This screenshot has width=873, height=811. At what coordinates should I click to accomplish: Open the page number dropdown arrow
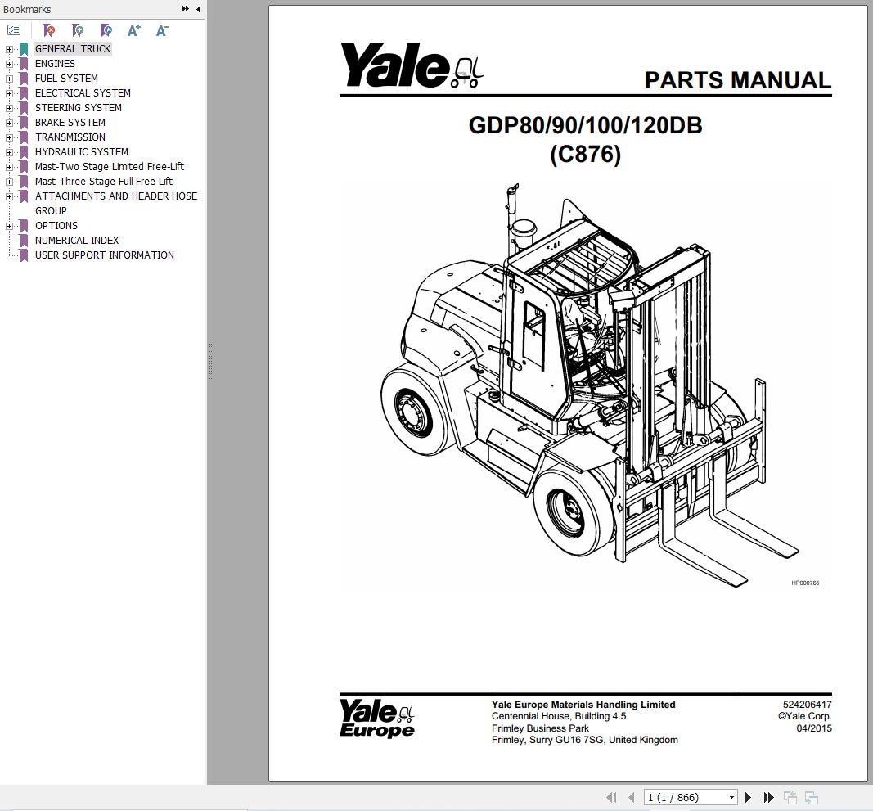(x=731, y=797)
